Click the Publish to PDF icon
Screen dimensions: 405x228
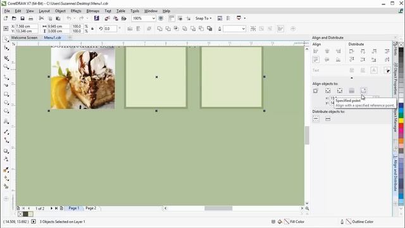tap(124, 18)
